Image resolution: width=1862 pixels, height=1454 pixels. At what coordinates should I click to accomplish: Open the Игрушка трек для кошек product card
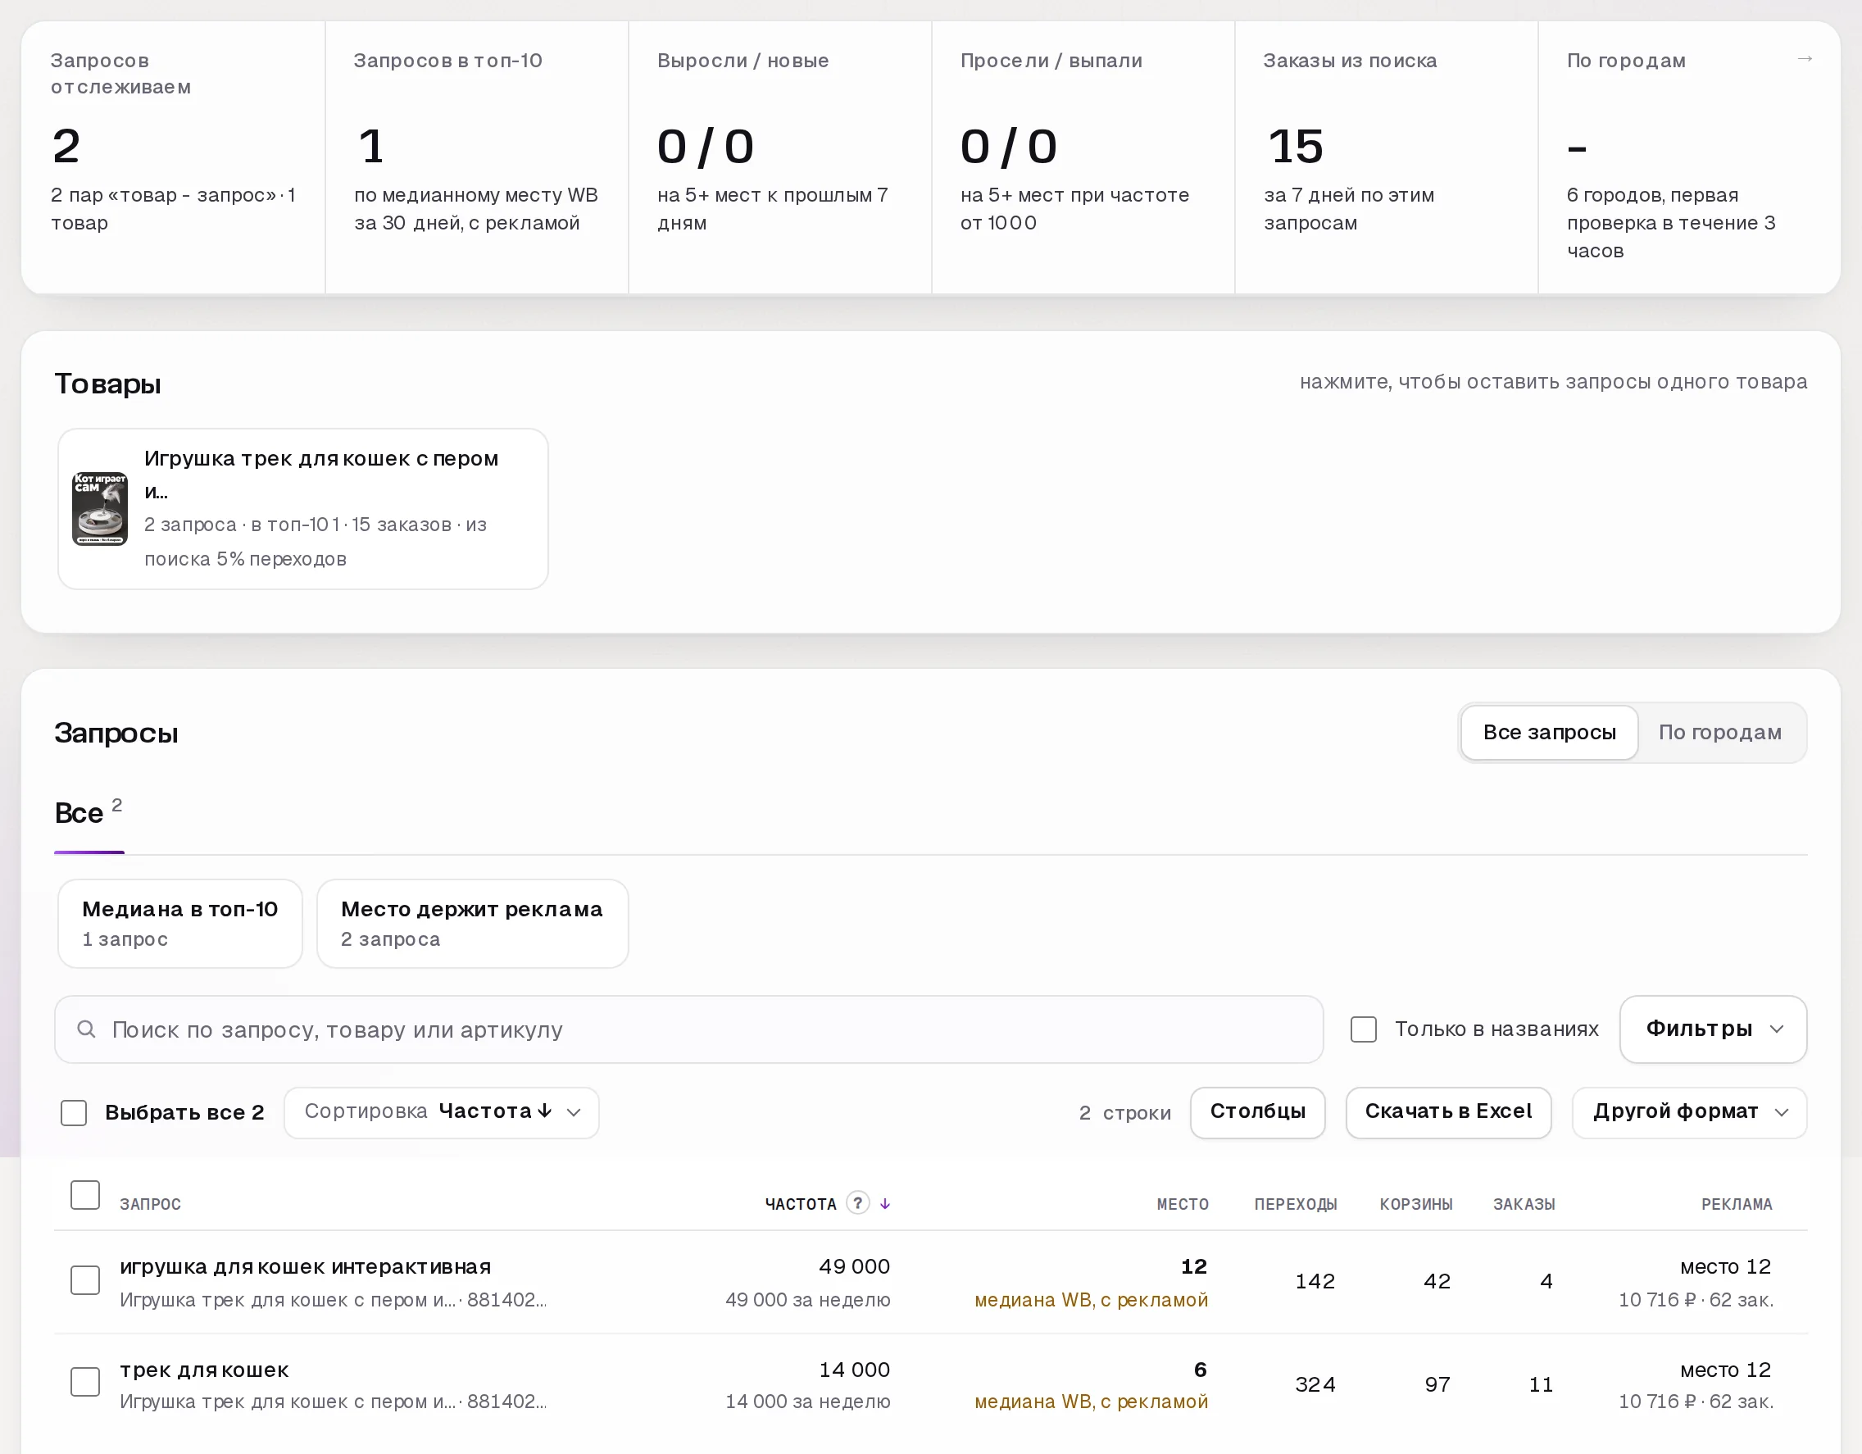[302, 509]
